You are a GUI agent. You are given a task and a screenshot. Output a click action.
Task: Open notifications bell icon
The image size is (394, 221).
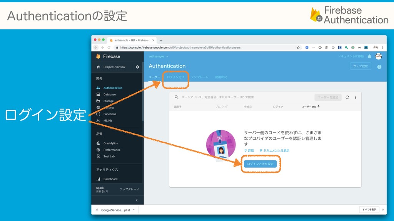point(369,56)
